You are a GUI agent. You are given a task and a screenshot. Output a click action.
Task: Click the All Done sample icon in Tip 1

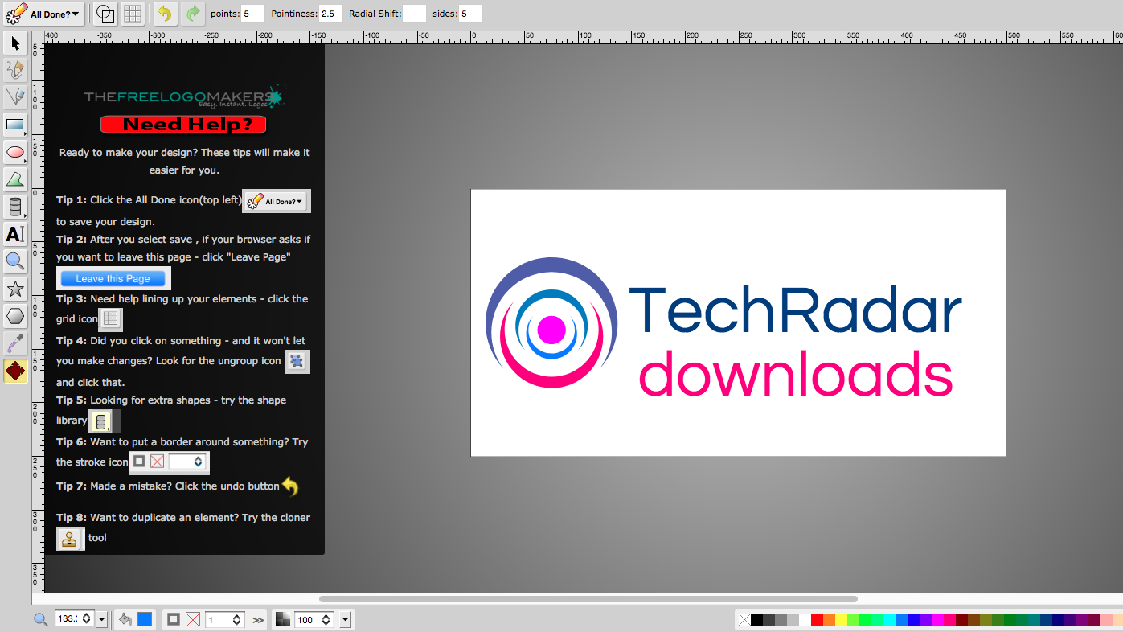click(x=277, y=201)
